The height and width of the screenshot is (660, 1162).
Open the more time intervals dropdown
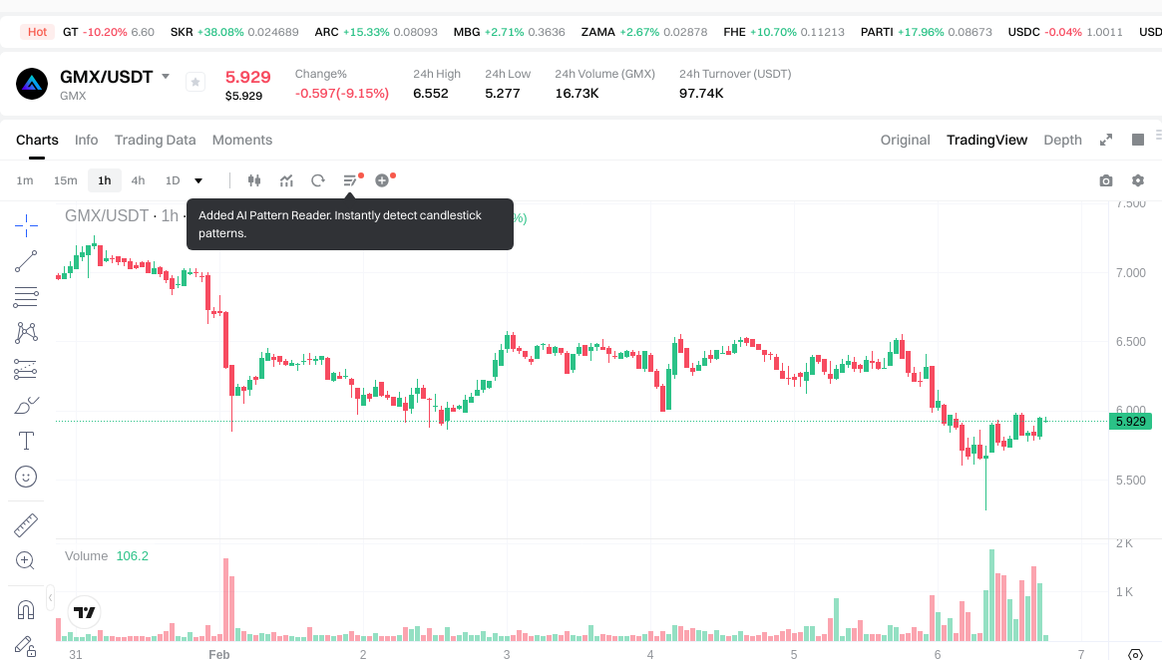pyautogui.click(x=198, y=180)
